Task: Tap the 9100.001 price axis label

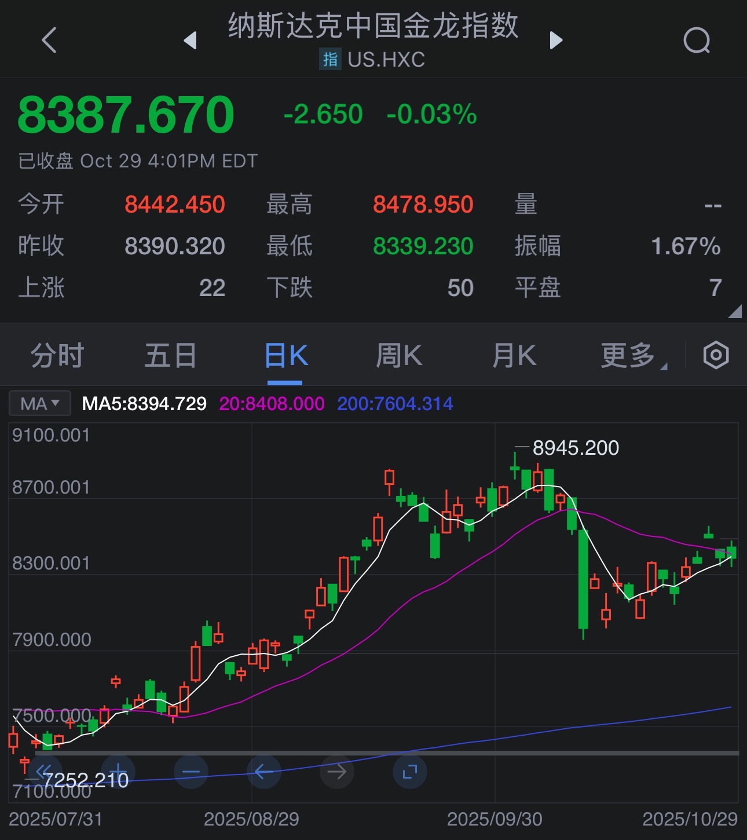Action: point(51,435)
